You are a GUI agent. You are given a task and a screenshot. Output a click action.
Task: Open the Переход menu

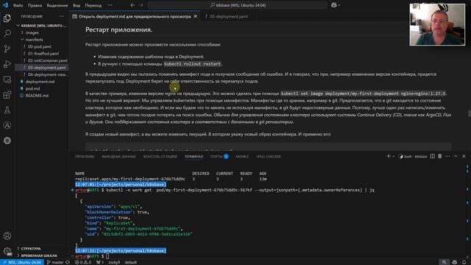pos(93,5)
